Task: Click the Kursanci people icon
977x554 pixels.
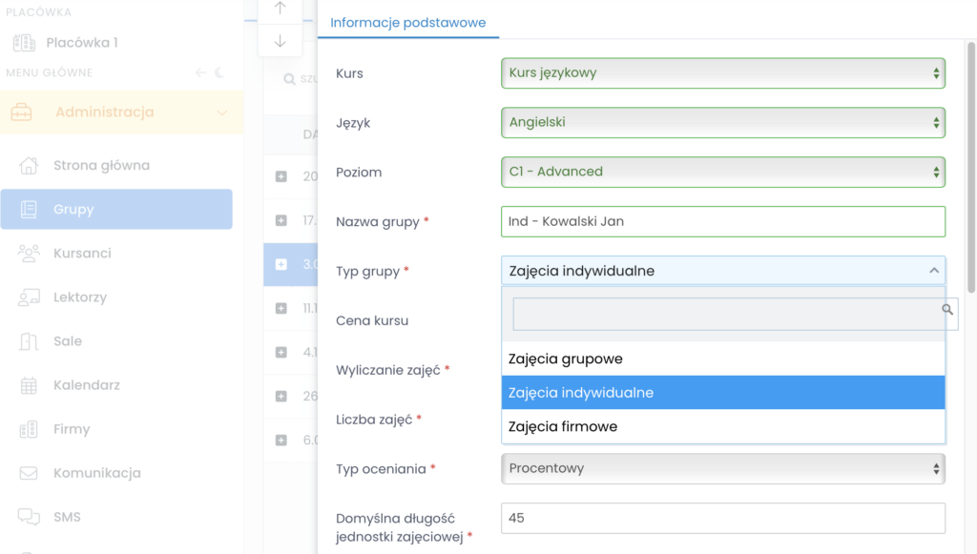Action: pos(29,254)
